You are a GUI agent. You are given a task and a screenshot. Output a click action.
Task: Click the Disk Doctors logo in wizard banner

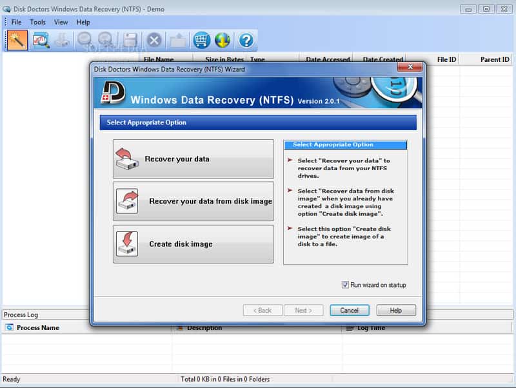point(113,93)
